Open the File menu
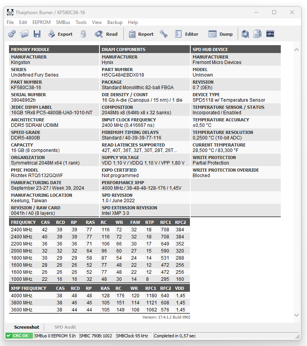Screen dimensions: 307x346 (x=10, y=22)
